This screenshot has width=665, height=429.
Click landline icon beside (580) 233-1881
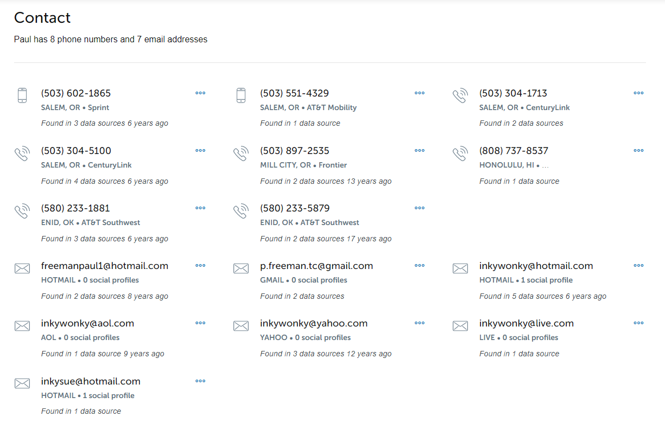point(22,211)
